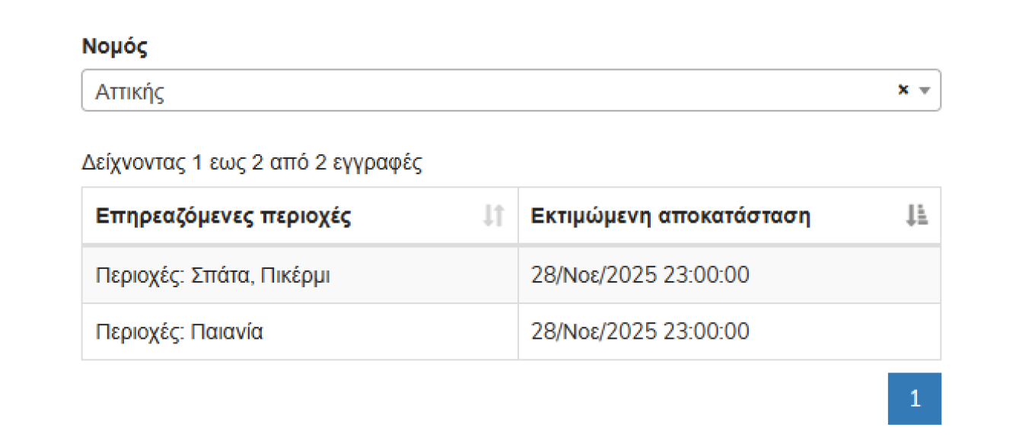Click the word Πικέρμι in table
Image resolution: width=1035 pixels, height=440 pixels.
click(295, 275)
